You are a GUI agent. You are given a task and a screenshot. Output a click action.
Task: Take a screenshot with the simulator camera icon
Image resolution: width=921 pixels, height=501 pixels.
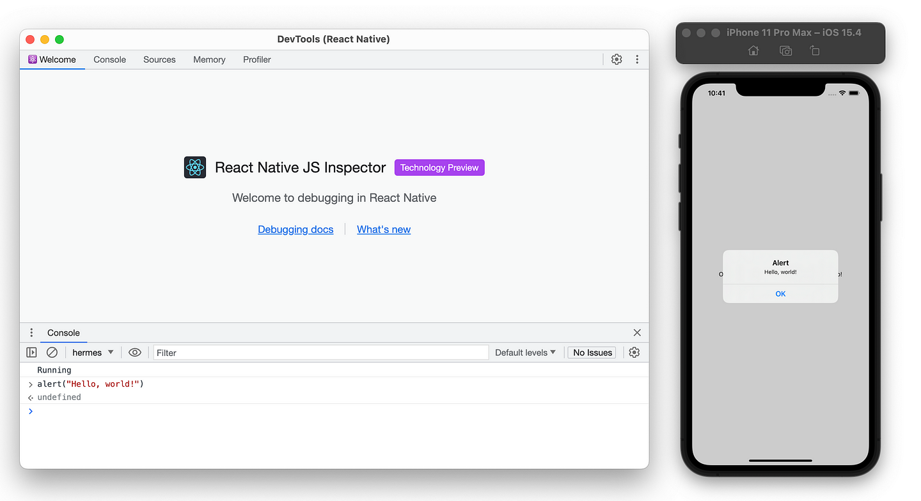coord(785,50)
